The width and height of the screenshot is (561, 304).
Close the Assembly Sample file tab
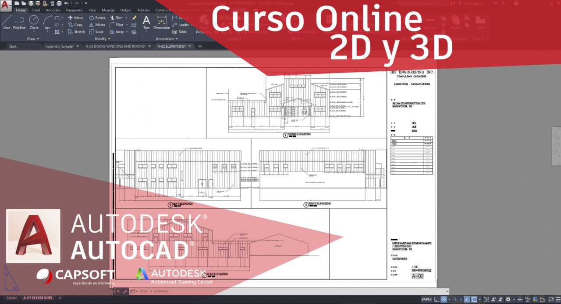(x=78, y=46)
